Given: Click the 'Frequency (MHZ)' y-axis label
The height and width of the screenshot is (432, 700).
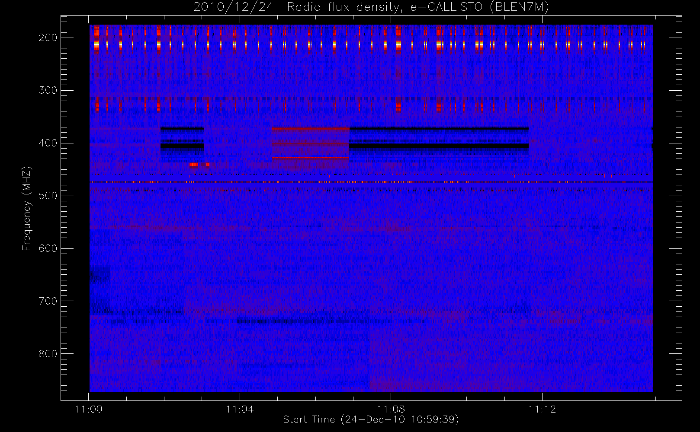Looking at the screenshot, I should [27, 208].
